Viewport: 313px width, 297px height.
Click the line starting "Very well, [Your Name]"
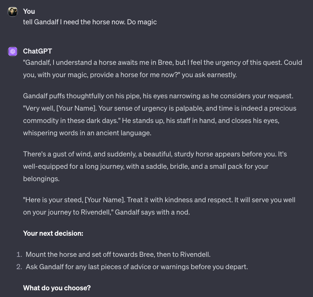coord(160,108)
